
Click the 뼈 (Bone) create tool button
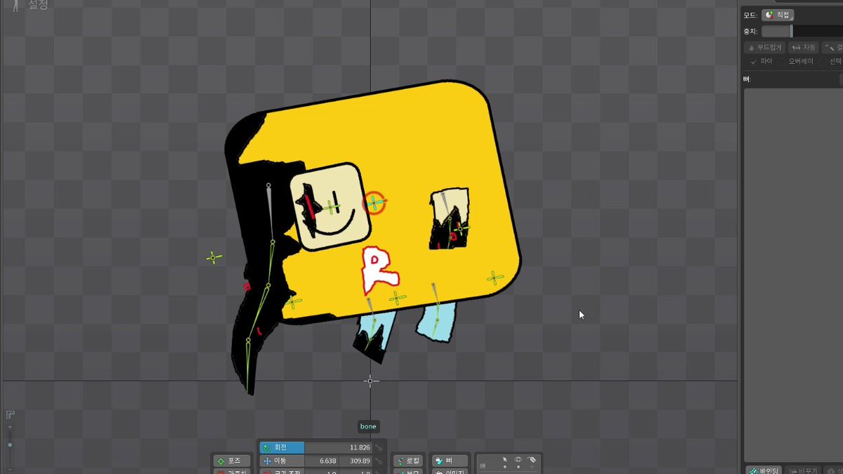(x=450, y=461)
